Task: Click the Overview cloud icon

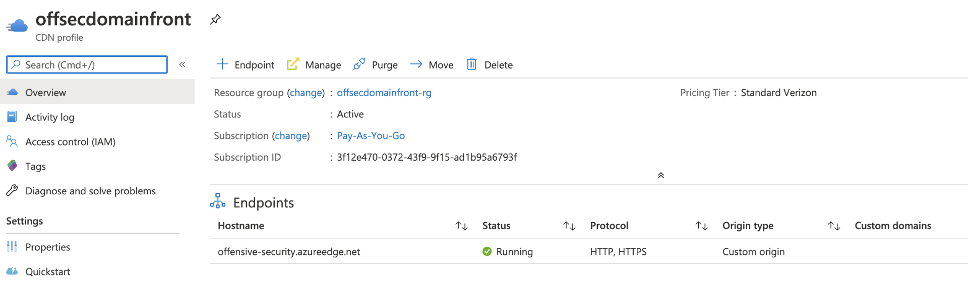Action: pyautogui.click(x=12, y=92)
